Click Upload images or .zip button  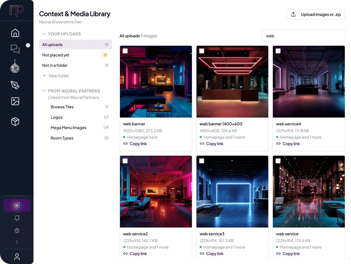(316, 14)
